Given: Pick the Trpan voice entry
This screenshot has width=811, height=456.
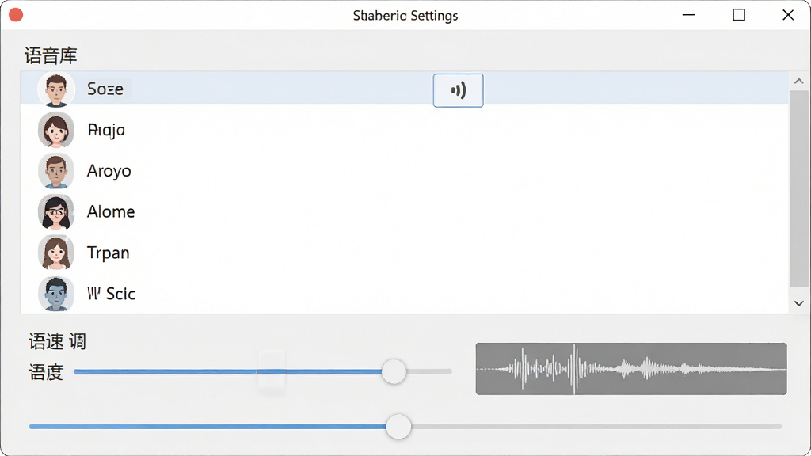Looking at the screenshot, I should [405, 253].
